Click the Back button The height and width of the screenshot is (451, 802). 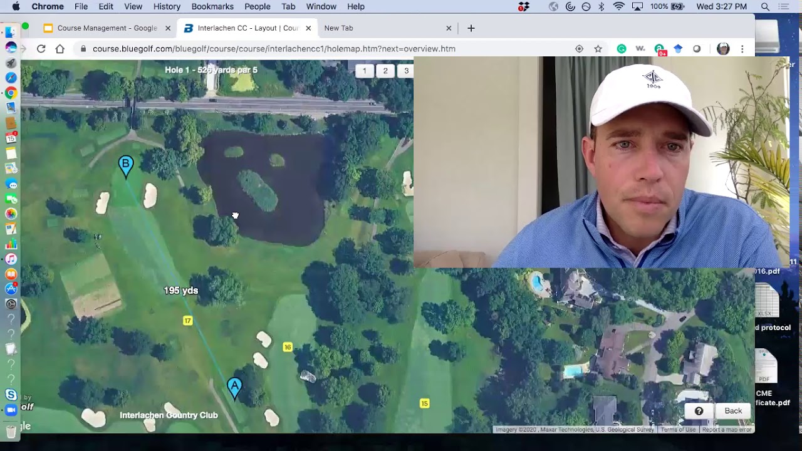(x=733, y=411)
